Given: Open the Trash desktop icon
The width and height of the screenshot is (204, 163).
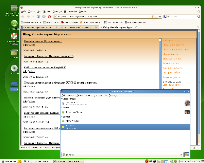Looking at the screenshot, I should pos(14,52).
